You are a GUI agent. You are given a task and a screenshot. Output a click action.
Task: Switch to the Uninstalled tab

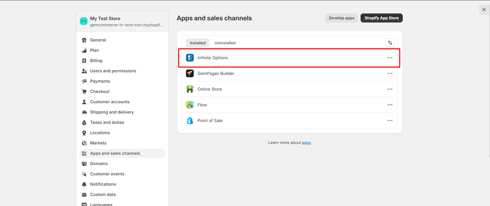tap(225, 43)
